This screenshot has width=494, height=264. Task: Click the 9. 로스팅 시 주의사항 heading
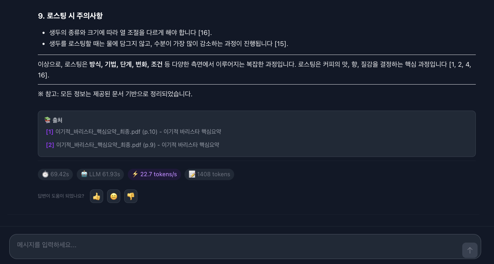coord(70,16)
